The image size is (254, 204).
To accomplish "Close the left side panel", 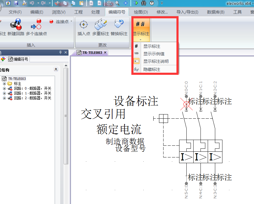I will point(66,53).
